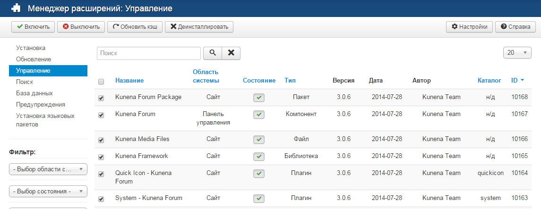Open the "Выбор области с..." filter dropdown

coord(48,169)
